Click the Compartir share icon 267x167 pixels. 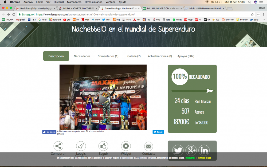58,146
